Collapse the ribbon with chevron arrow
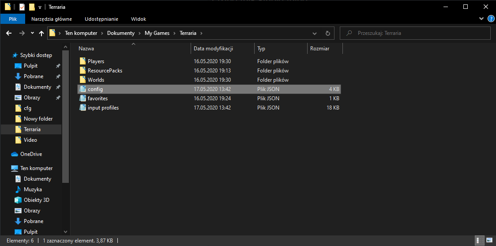The height and width of the screenshot is (246, 496). 481,19
